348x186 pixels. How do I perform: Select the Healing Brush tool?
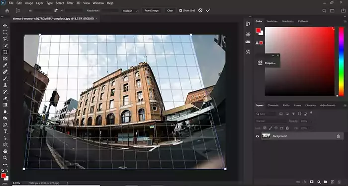[5, 72]
